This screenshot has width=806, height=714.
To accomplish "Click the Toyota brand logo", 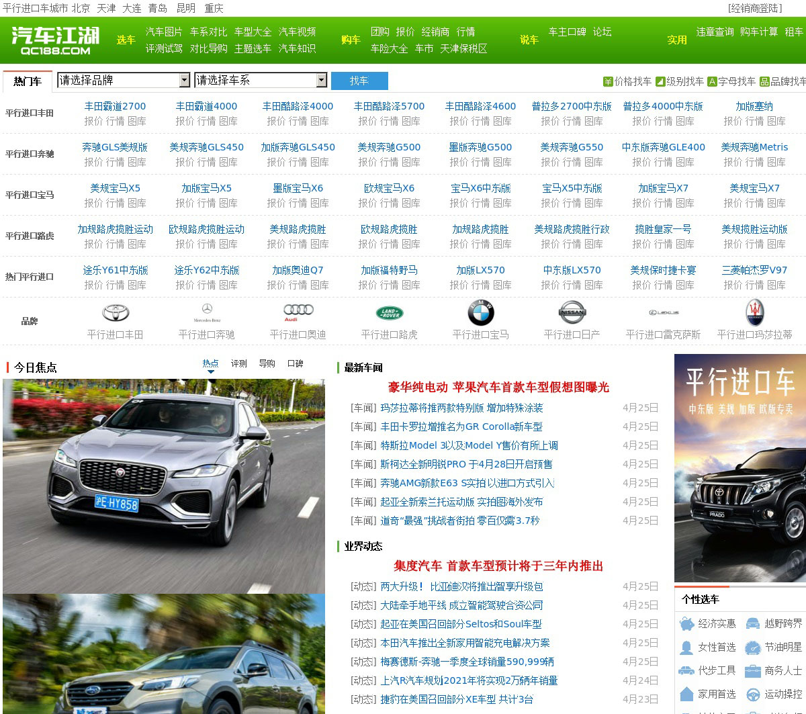I will point(115,313).
